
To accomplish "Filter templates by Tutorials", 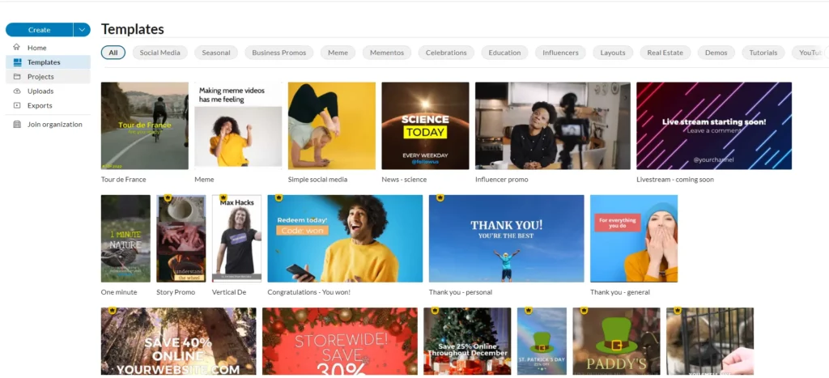I will [763, 53].
